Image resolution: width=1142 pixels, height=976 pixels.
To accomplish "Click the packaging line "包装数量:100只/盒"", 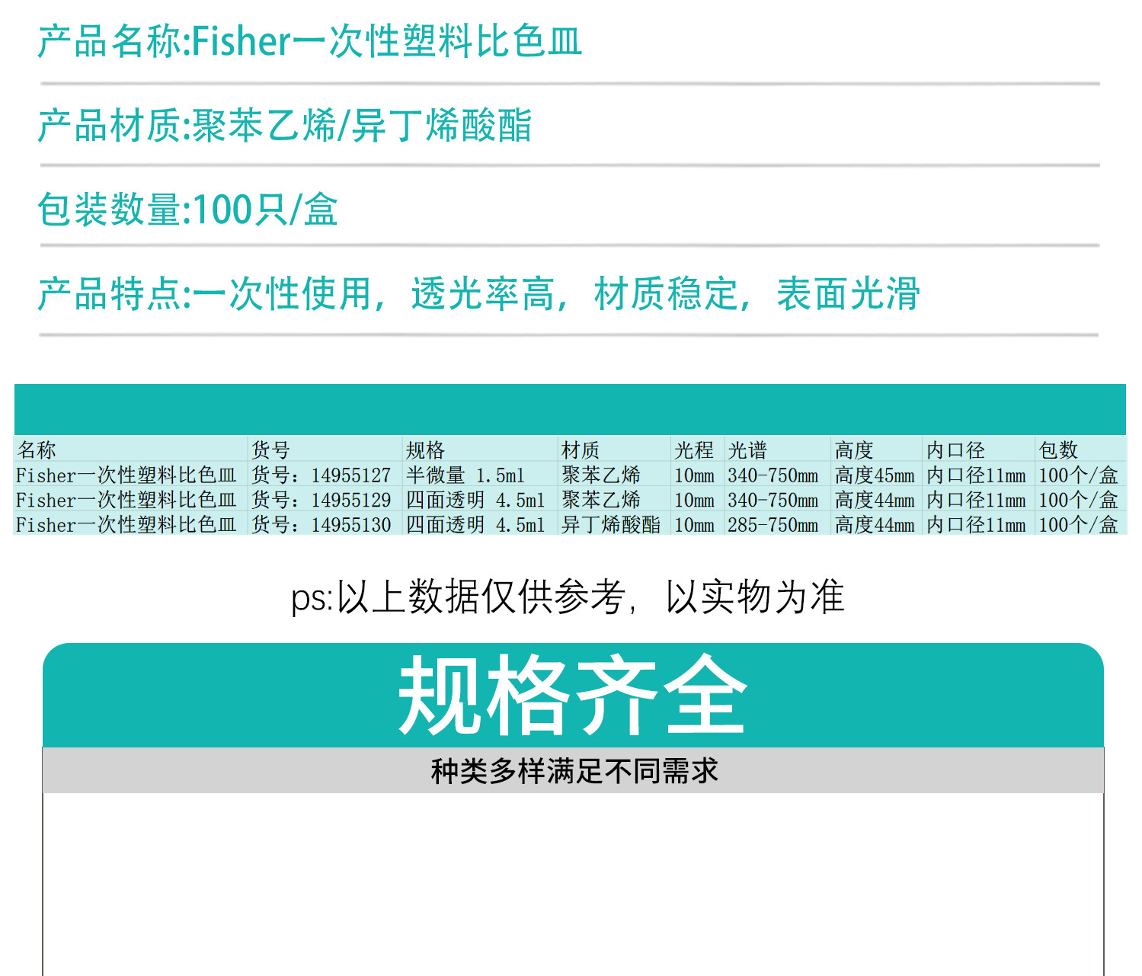I will [187, 209].
